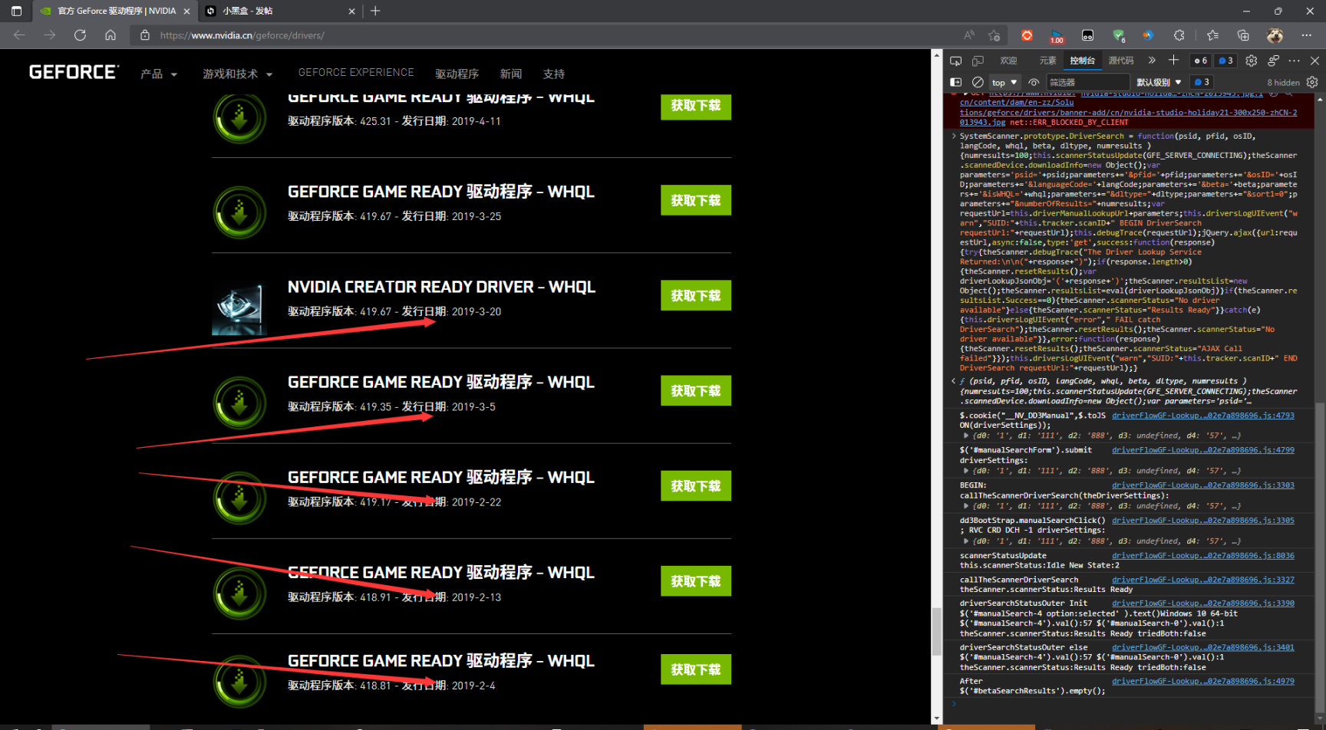Open the orange-red extension icon in toolbar
Screen dimensions: 1326x730
click(x=1027, y=35)
